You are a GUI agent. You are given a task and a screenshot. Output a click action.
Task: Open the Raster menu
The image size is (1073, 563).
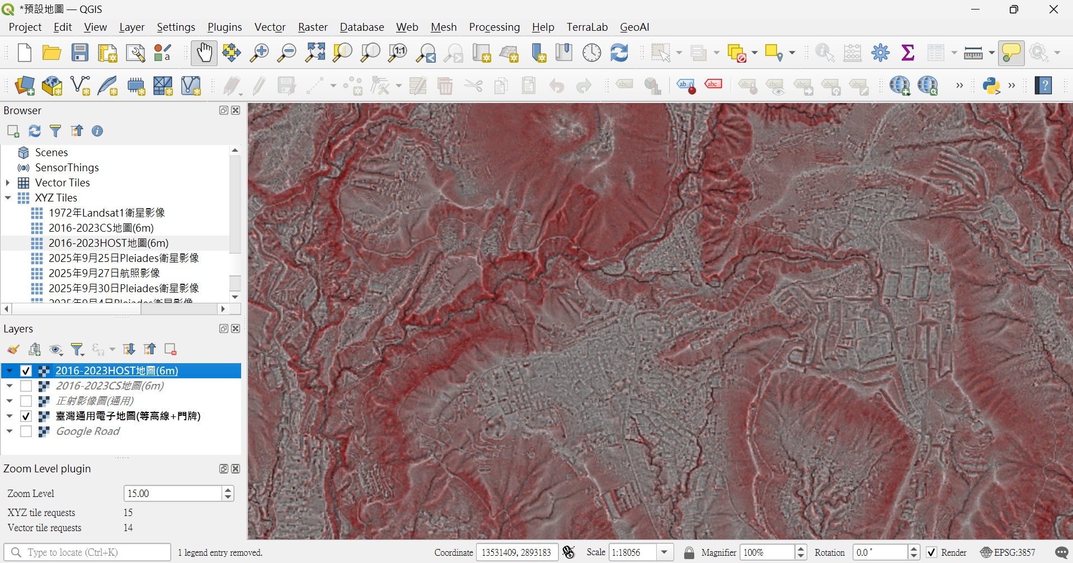click(313, 27)
